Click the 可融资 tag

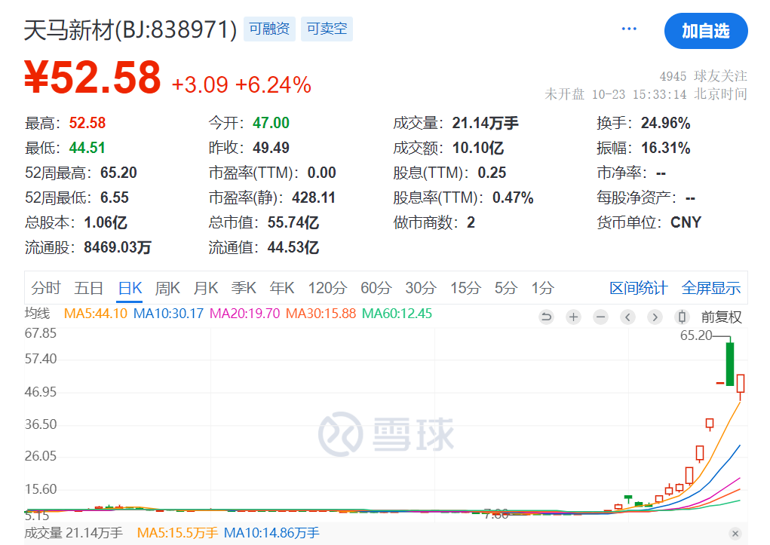pyautogui.click(x=269, y=29)
